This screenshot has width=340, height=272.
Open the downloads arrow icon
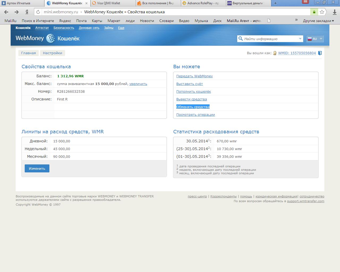[335, 12]
